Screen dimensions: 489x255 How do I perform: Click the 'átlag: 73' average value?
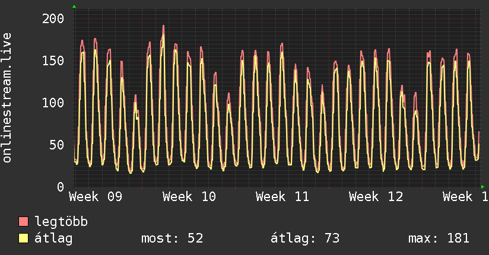tap(304, 238)
